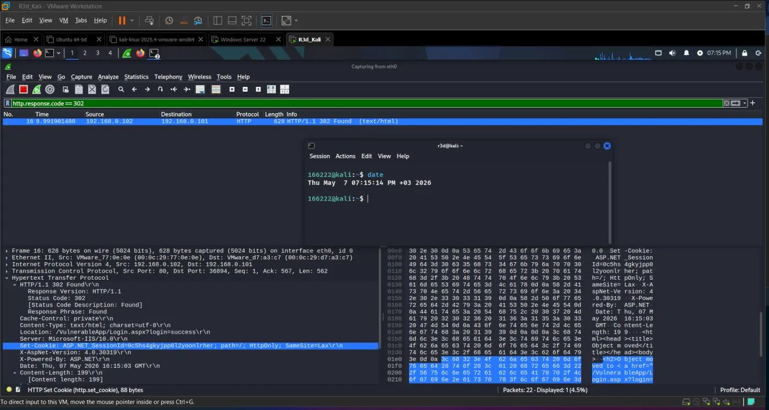The image size is (769, 410).
Task: Go forward to the next packet
Action: (147, 89)
